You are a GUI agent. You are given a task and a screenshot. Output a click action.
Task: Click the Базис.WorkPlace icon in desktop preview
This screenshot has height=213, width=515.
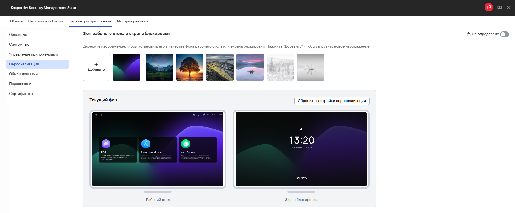pyautogui.click(x=146, y=144)
